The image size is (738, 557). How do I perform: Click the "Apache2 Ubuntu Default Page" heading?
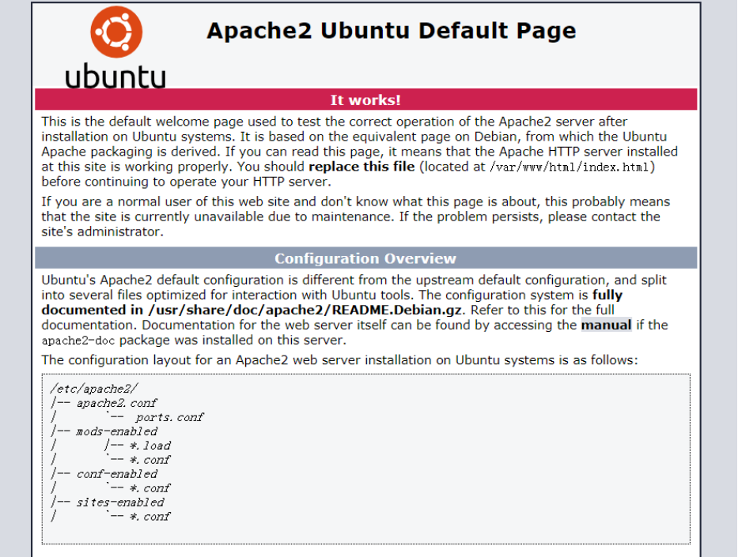[x=391, y=31]
